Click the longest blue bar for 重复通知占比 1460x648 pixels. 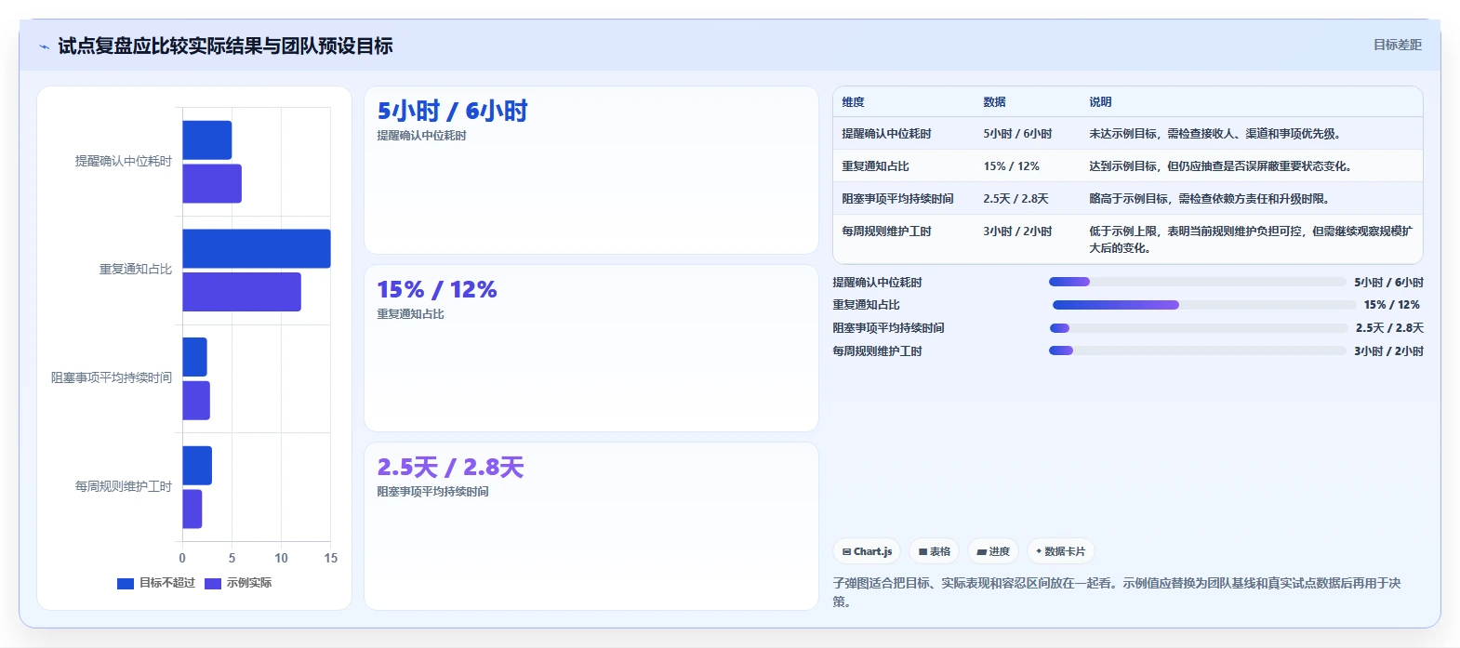[x=257, y=248]
